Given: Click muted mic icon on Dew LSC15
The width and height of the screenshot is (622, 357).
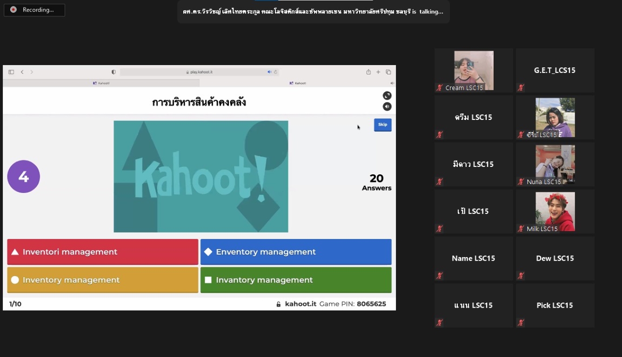Looking at the screenshot, I should tap(521, 275).
